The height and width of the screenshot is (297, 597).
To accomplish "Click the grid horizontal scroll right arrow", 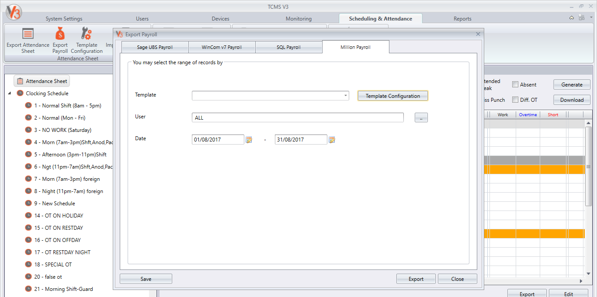I will [x=581, y=281].
